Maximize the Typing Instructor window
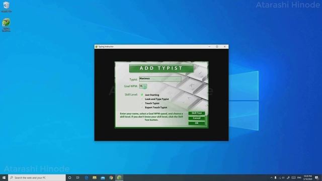Viewport: 322px width, 181px height. tap(217, 47)
